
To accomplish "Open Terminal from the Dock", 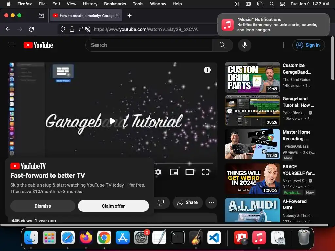I will 178,238.
